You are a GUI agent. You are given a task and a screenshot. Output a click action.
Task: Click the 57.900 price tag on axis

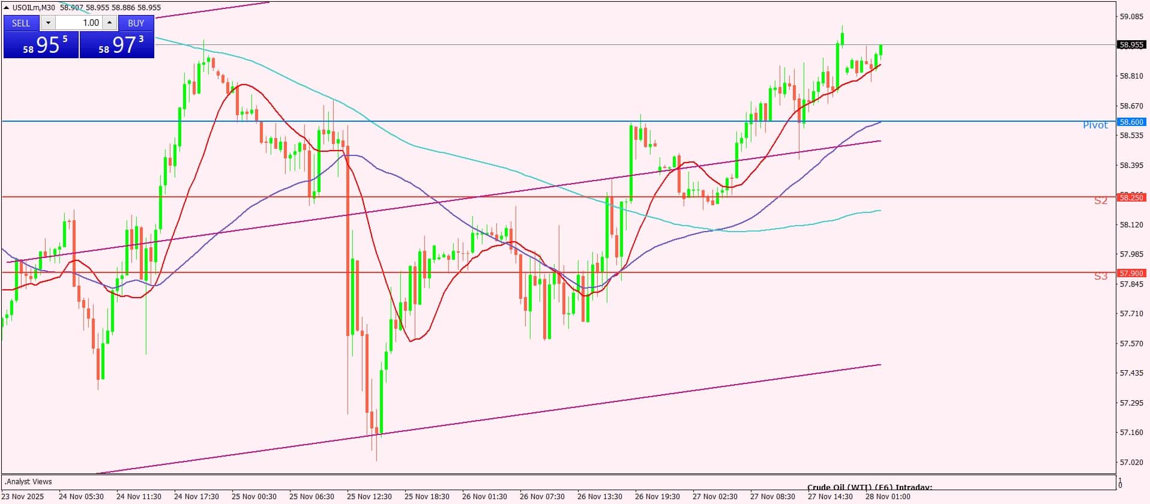pyautogui.click(x=1131, y=273)
